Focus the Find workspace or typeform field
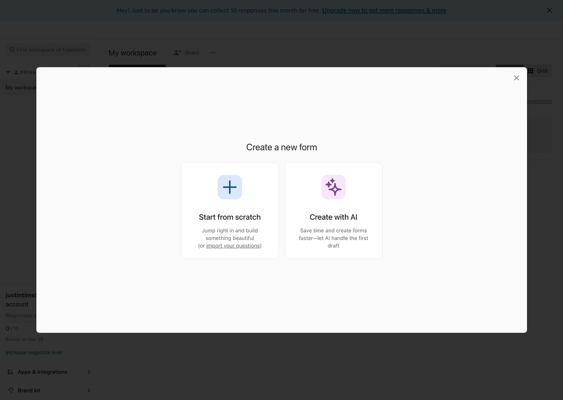Image resolution: width=563 pixels, height=400 pixels. click(48, 49)
